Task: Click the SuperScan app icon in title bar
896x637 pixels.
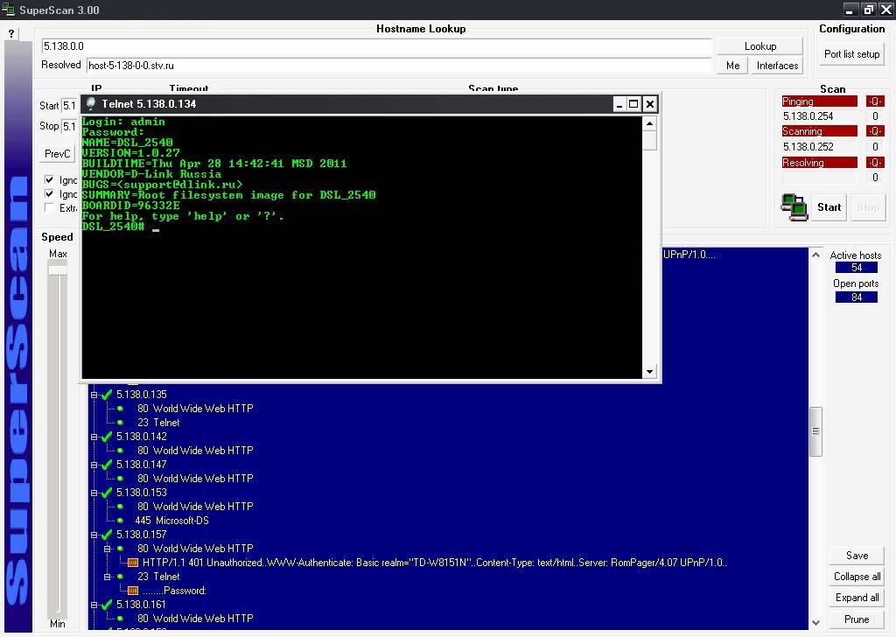Action: (10, 10)
